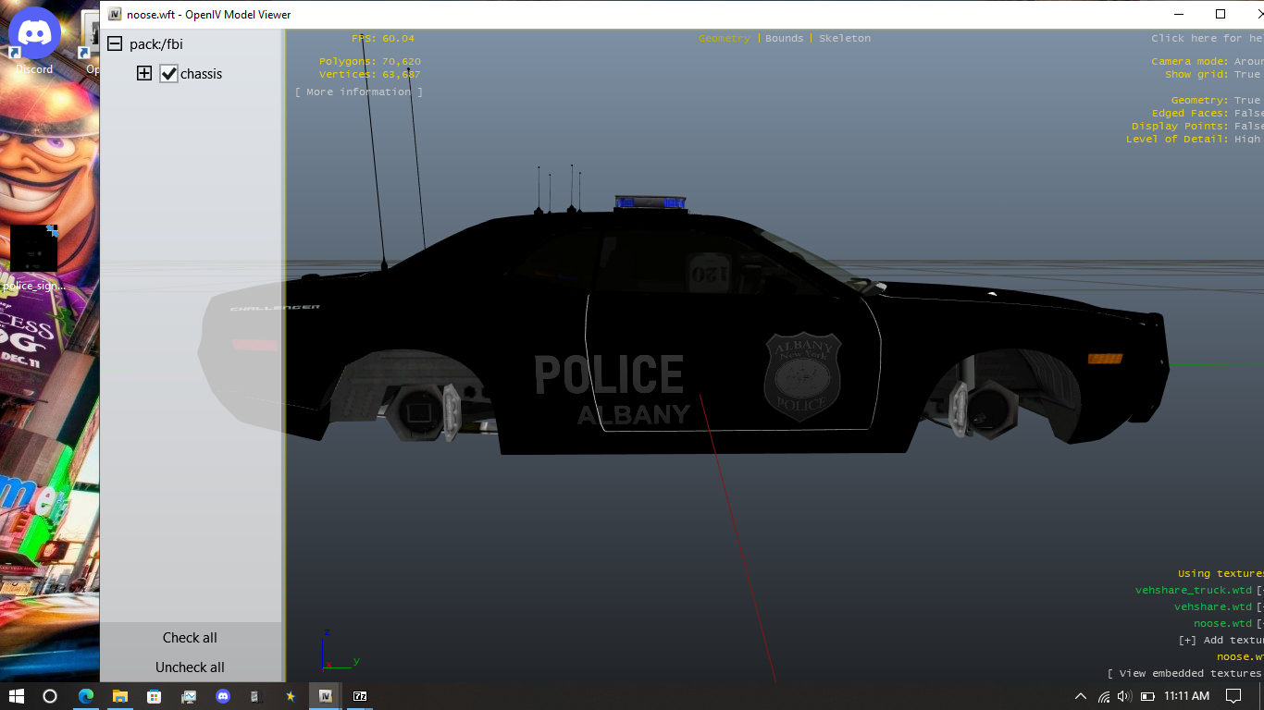1264x710 pixels.
Task: Click the Check all button
Action: (190, 638)
